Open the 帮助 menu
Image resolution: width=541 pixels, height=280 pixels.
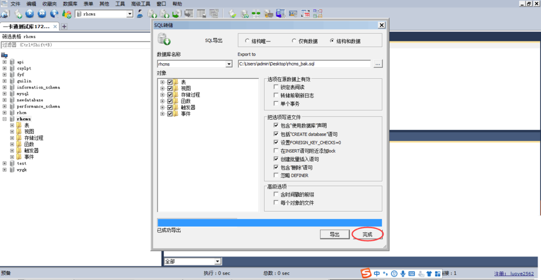[177, 4]
